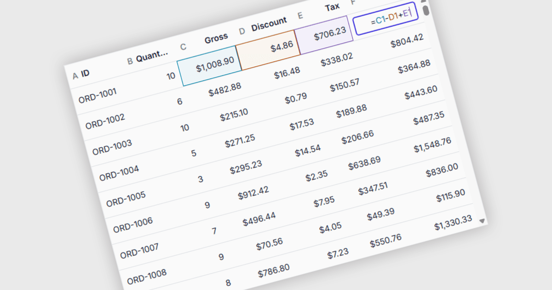Click discount value $17.53
The height and width of the screenshot is (290, 552).
(x=302, y=124)
